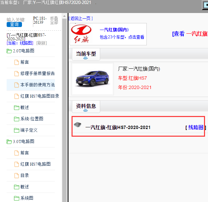Select the 资料信息 tab
Image resolution: width=208 pixels, height=202 pixels.
coord(86,107)
